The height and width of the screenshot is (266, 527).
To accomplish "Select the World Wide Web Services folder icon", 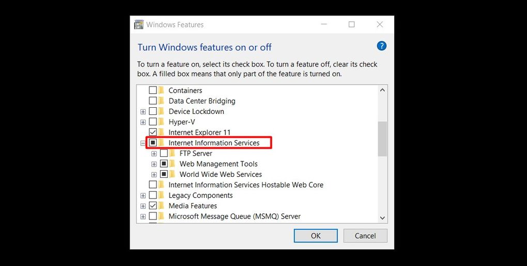I will click(173, 174).
